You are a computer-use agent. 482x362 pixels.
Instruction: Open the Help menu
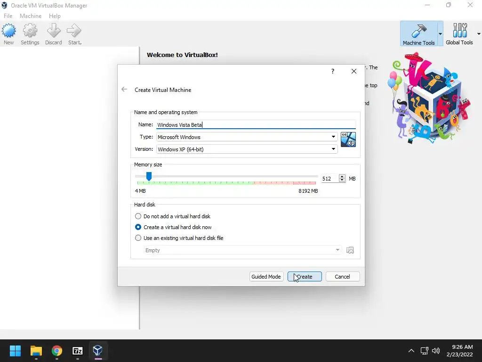[x=55, y=16]
